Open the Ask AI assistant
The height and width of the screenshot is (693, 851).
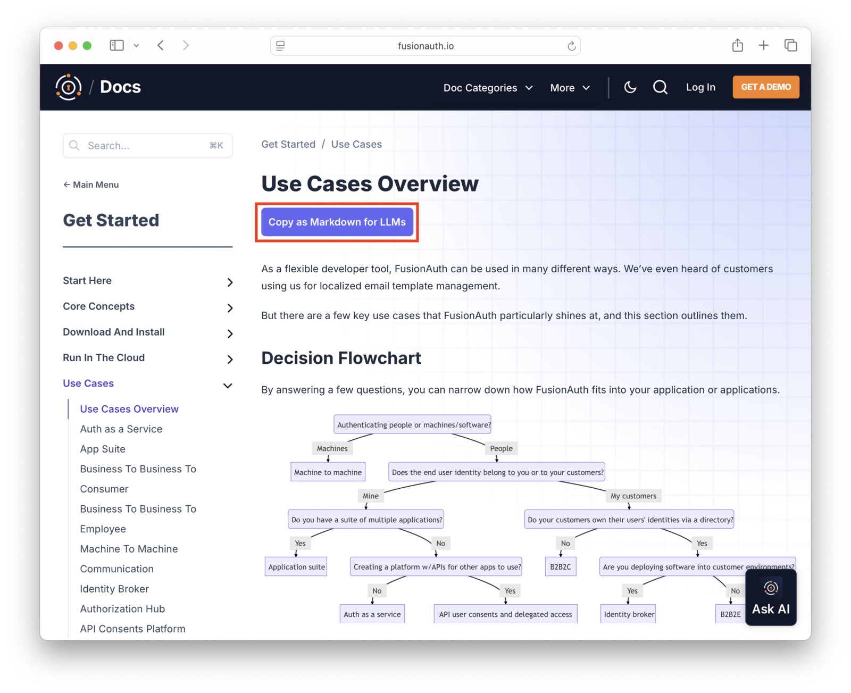coord(770,597)
